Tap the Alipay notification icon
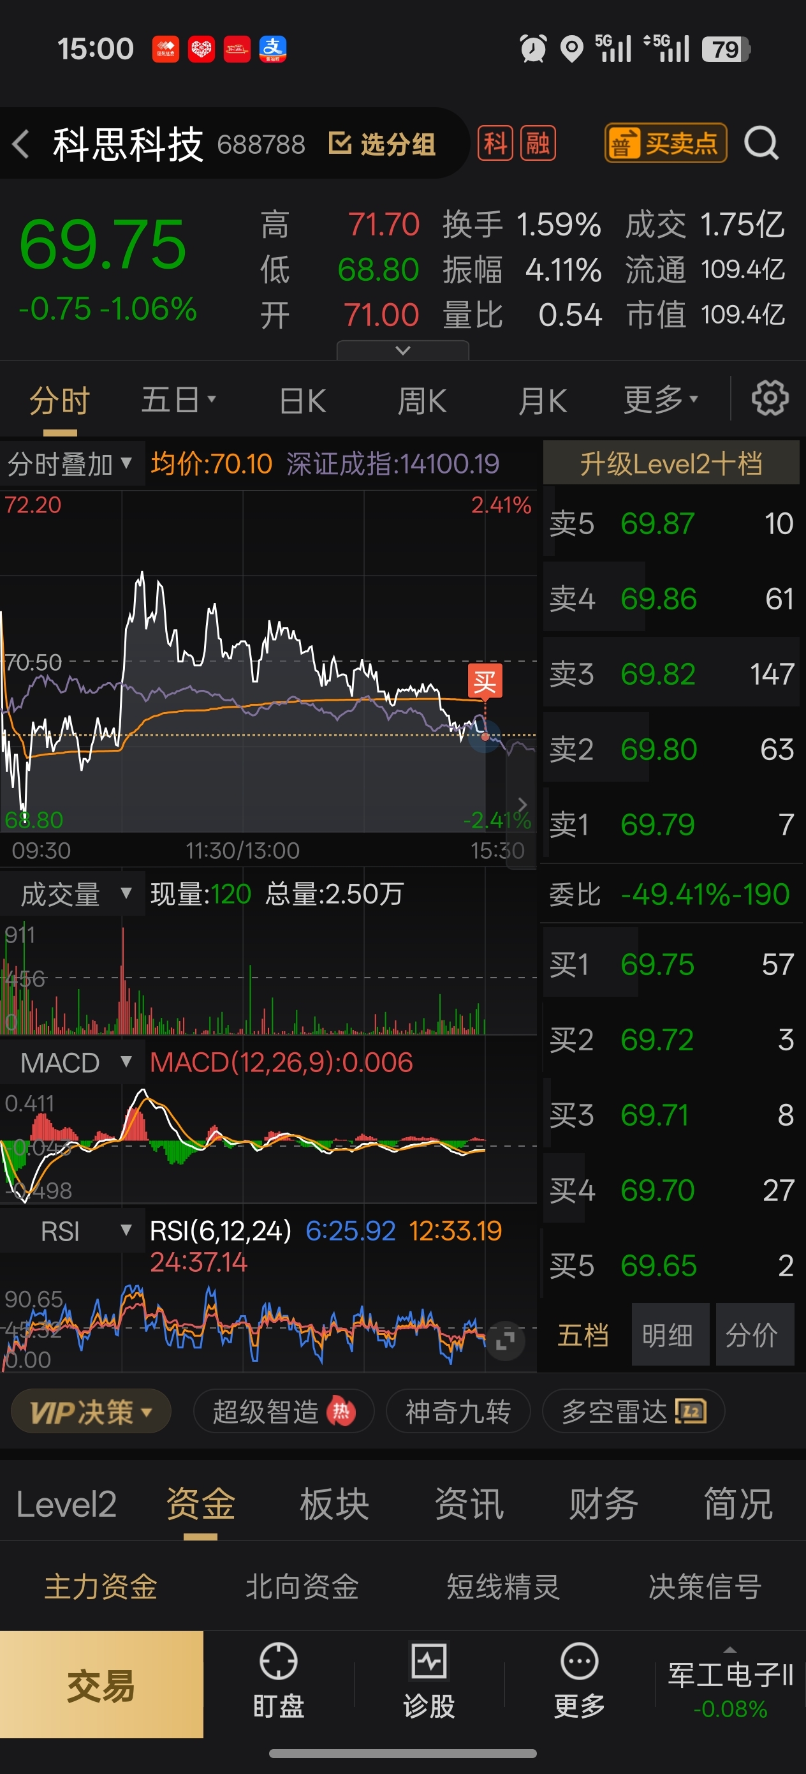 (272, 49)
